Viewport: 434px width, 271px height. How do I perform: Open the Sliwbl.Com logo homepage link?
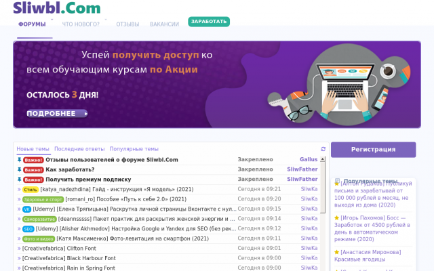pyautogui.click(x=57, y=7)
